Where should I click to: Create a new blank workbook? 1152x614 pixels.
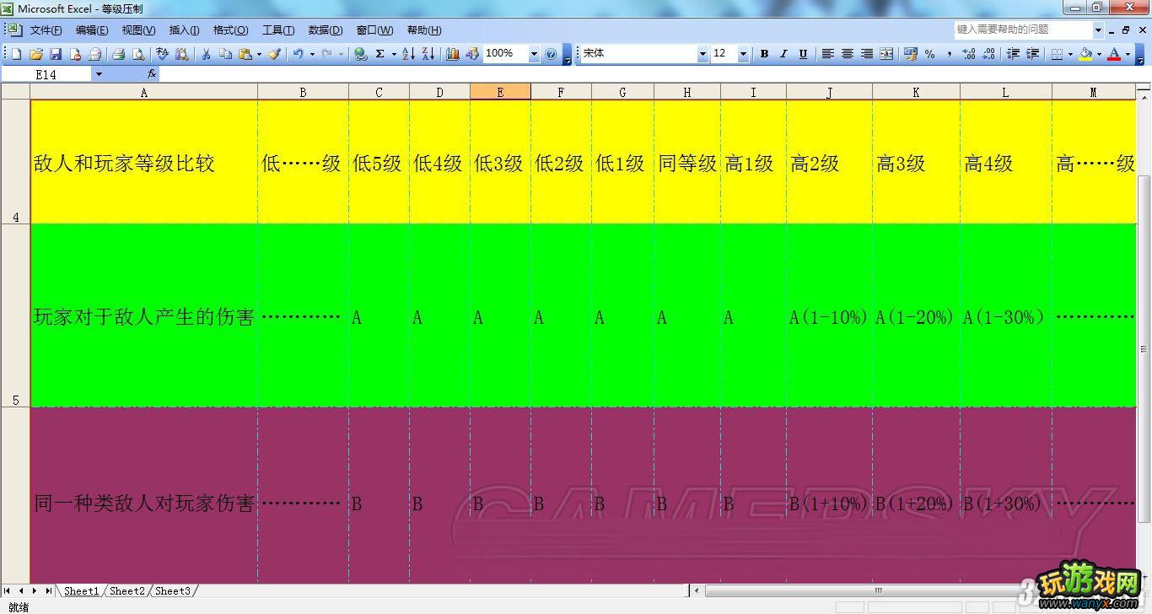16,54
